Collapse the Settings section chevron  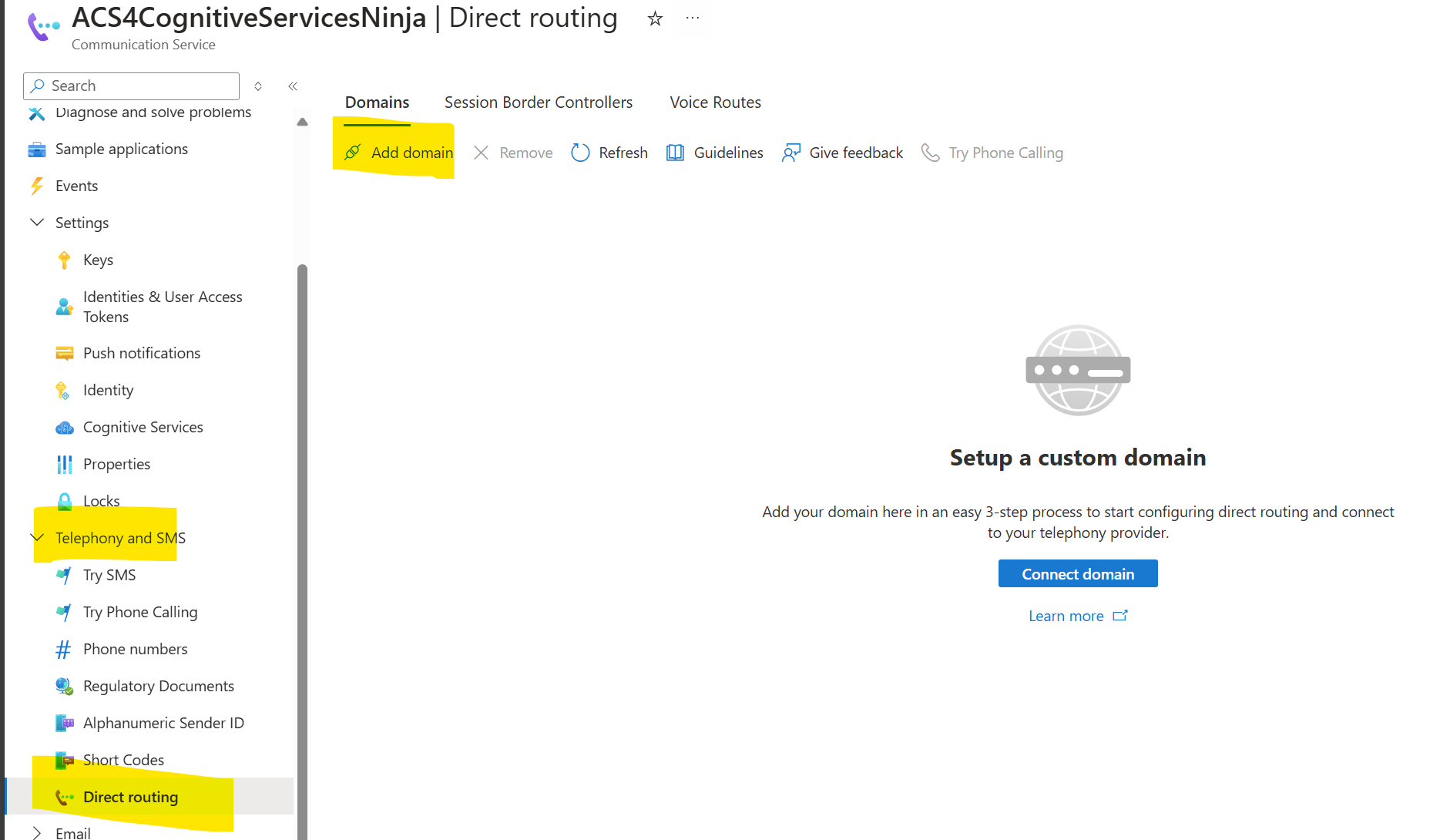pyautogui.click(x=36, y=223)
